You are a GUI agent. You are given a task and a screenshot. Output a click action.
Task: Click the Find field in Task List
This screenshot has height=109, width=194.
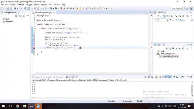pyautogui.click(x=161, y=20)
